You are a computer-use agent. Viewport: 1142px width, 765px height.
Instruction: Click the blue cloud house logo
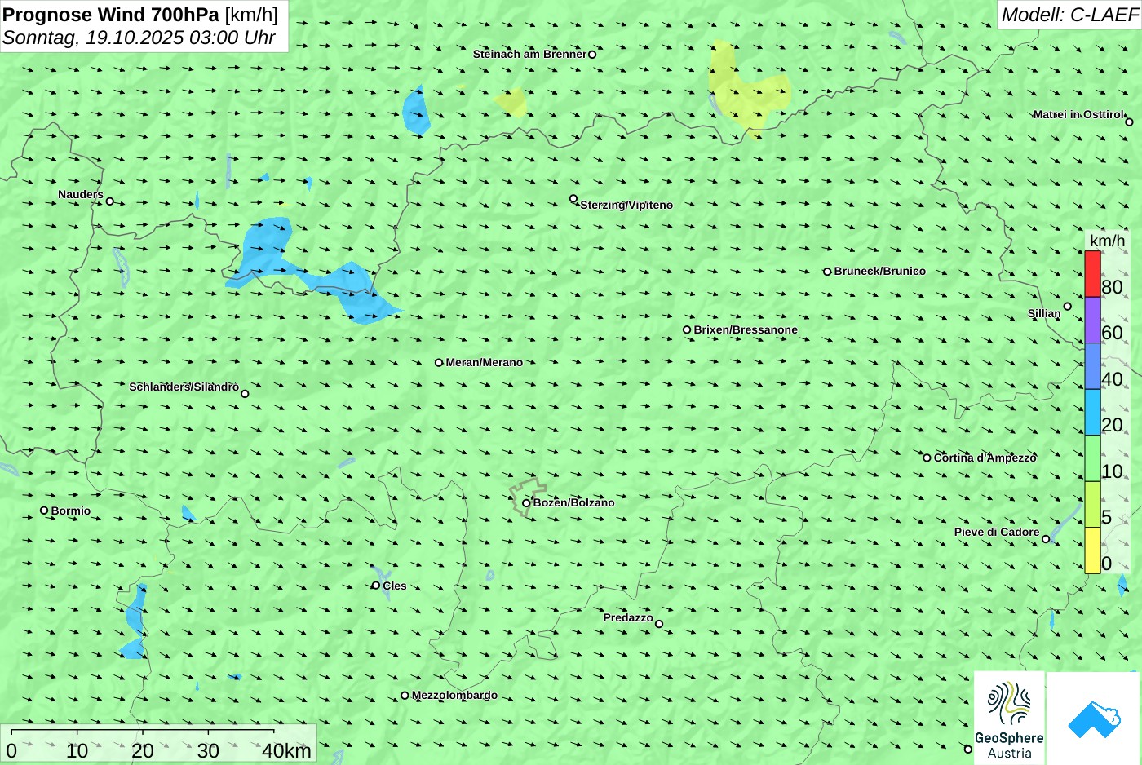pyautogui.click(x=1094, y=719)
